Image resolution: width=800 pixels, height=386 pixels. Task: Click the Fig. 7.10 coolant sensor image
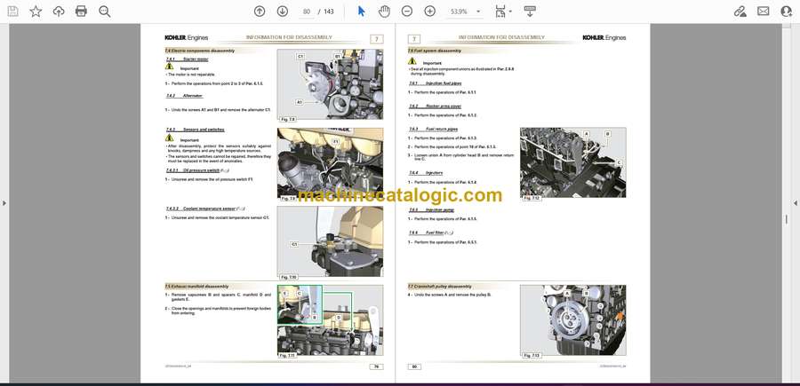pos(330,241)
